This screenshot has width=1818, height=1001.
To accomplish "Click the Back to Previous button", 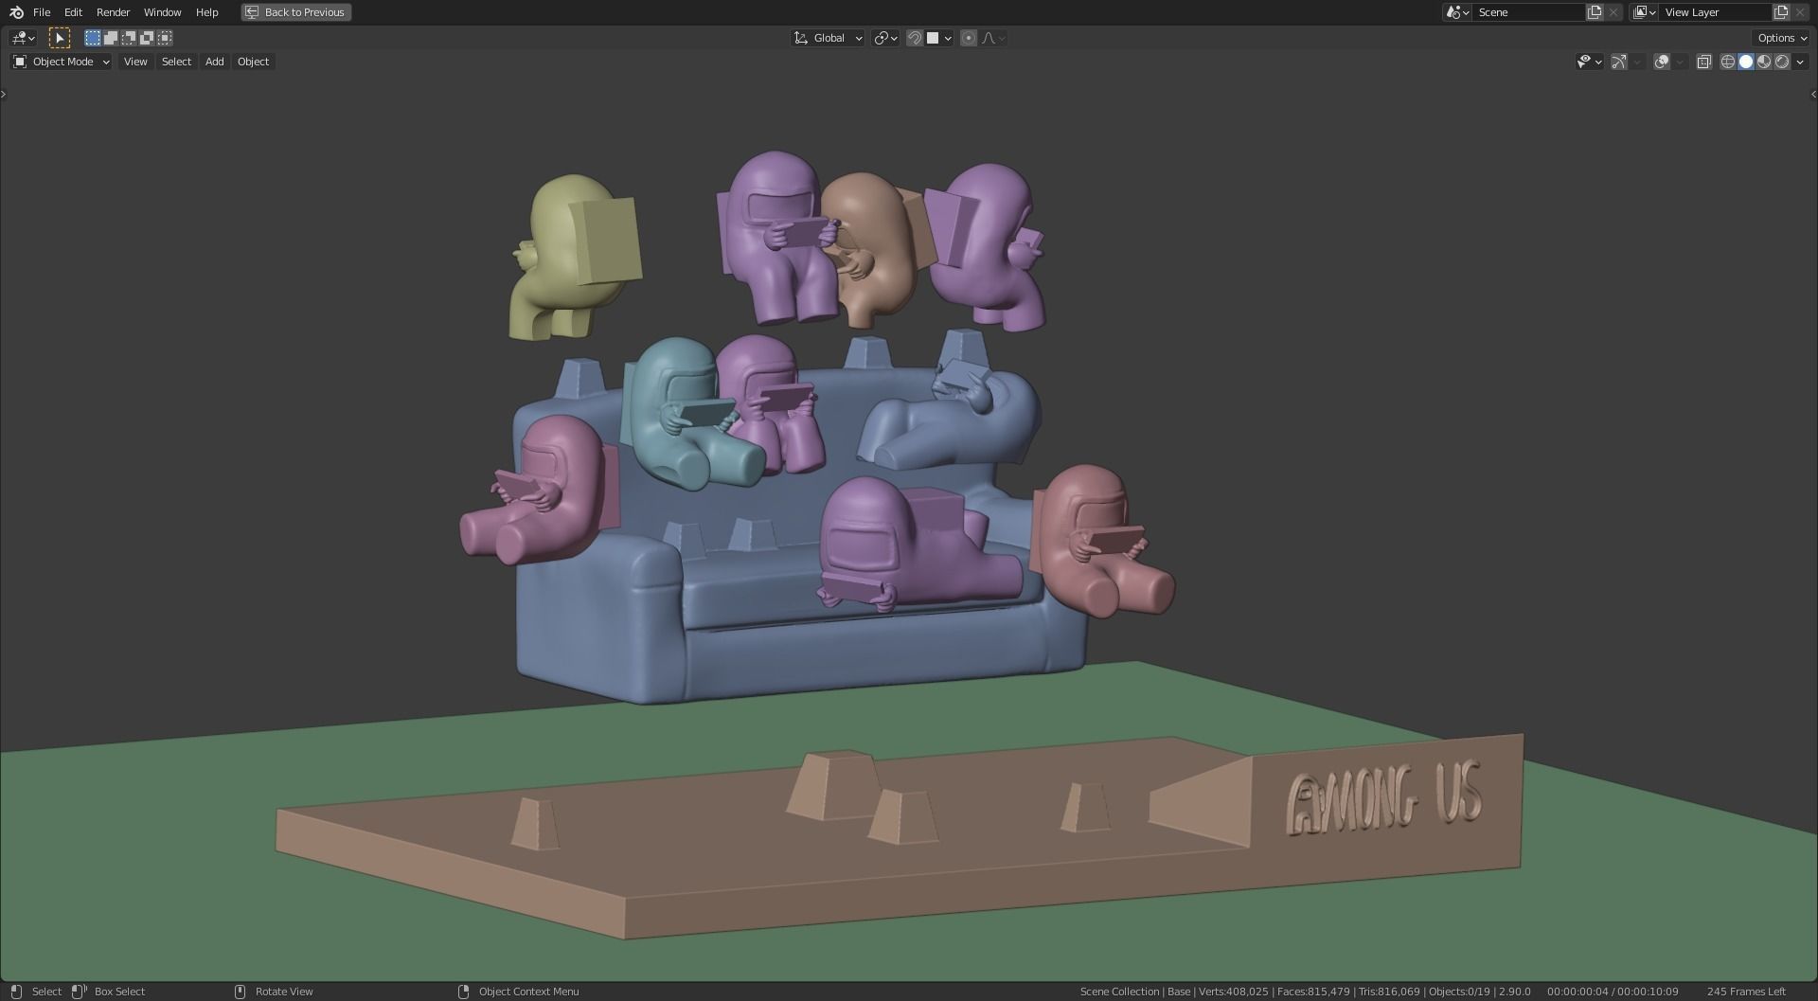I will [x=296, y=12].
